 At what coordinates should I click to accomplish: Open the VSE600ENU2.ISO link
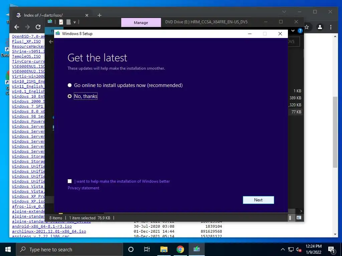(x=28, y=71)
